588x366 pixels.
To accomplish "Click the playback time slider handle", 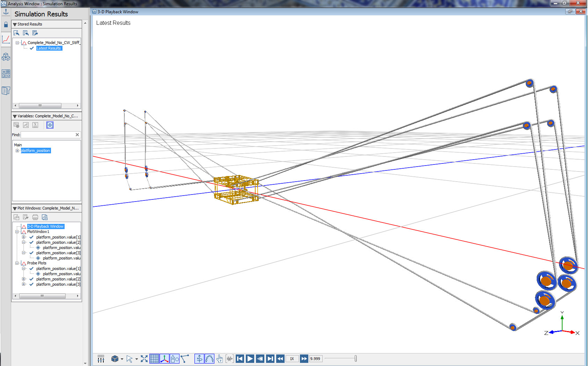I will (x=355, y=359).
